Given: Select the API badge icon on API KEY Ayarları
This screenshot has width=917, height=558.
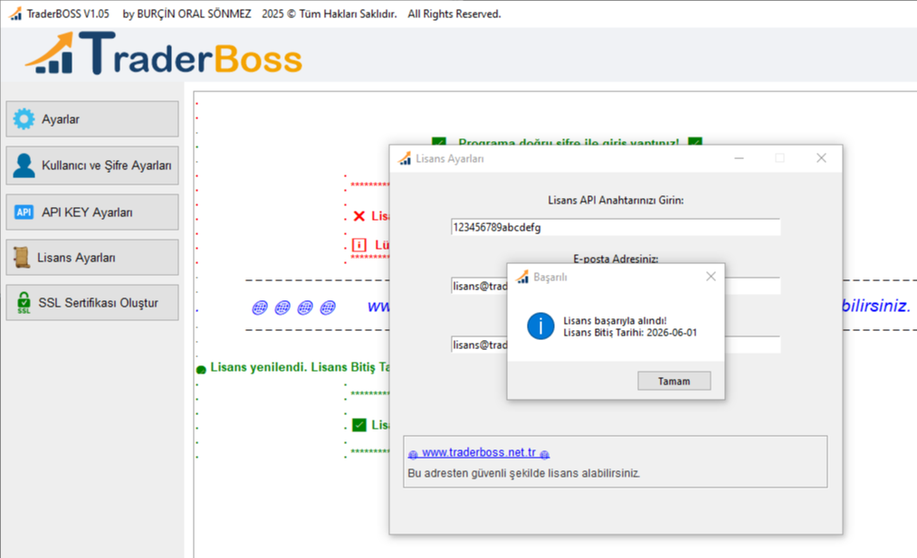Looking at the screenshot, I should click(23, 212).
